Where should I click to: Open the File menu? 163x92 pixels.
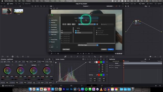[x=16, y=1]
